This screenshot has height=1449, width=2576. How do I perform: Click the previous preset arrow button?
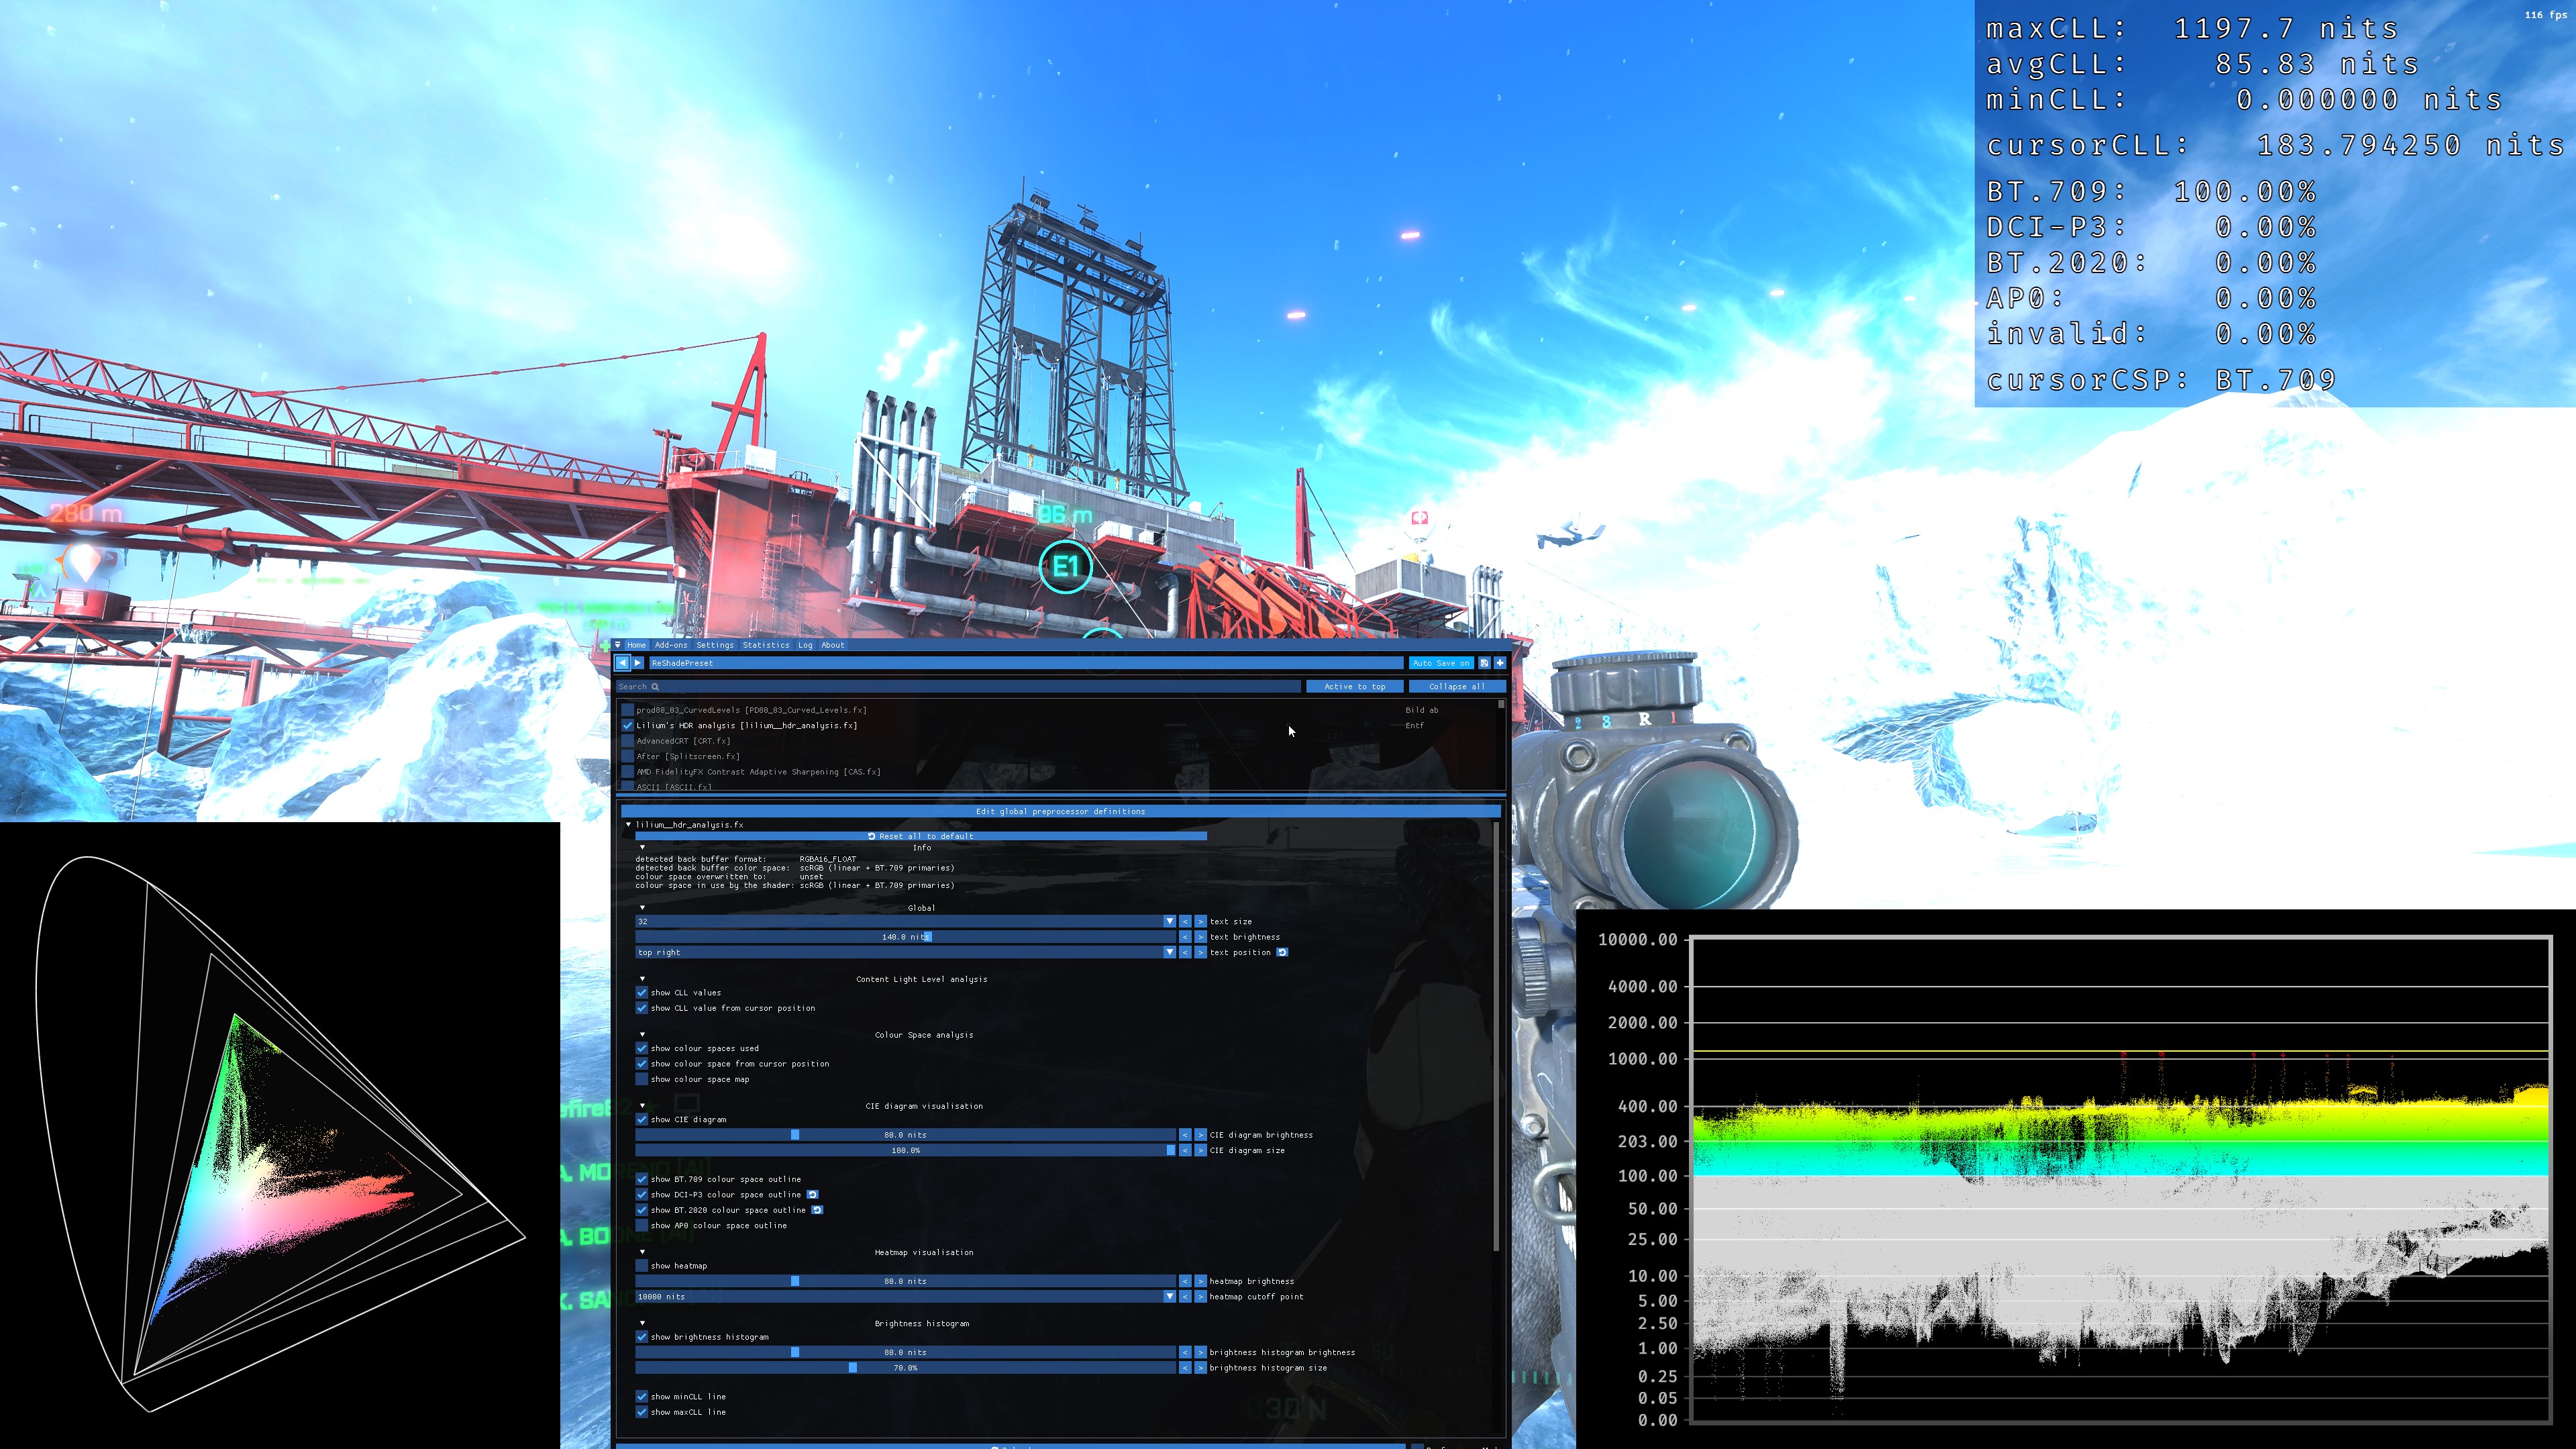tap(622, 663)
